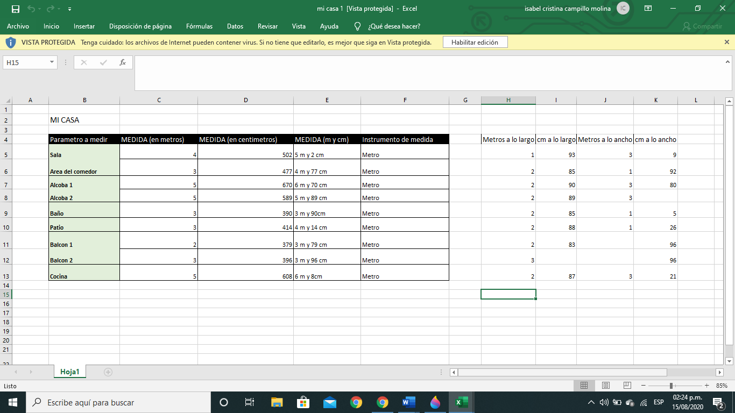Switch to Page Layout view icon
The height and width of the screenshot is (413, 735).
pyautogui.click(x=605, y=386)
